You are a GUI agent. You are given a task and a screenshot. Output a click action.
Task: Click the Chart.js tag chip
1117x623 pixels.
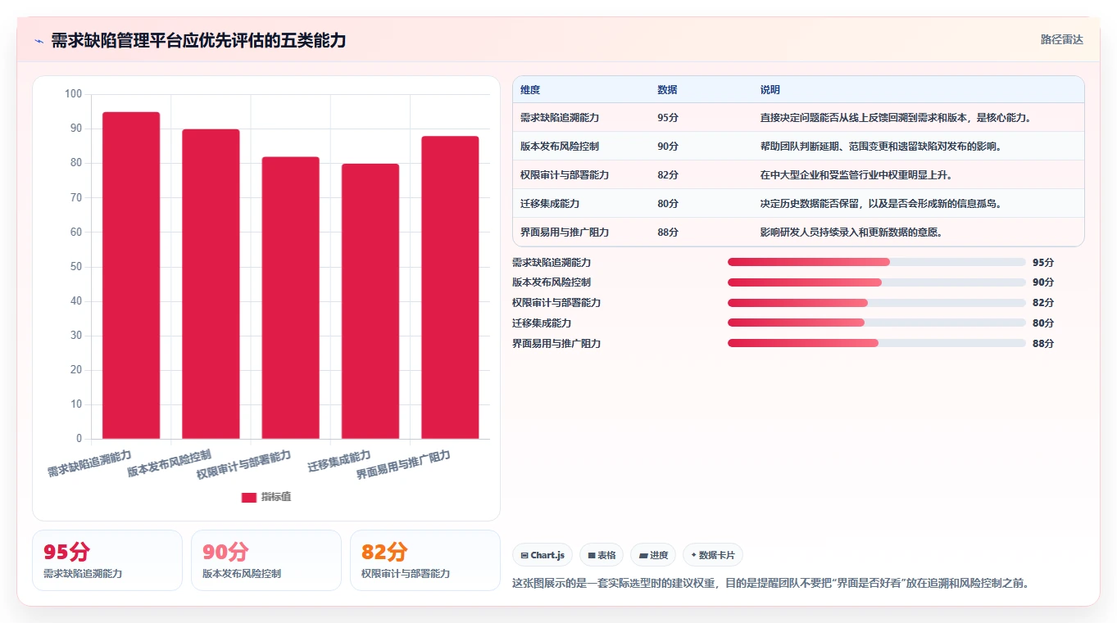(543, 555)
